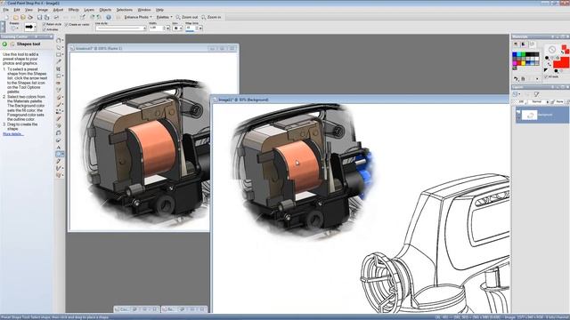The height and width of the screenshot is (320, 570).
Task: Click the Miter limit value field
Action: click(x=191, y=28)
